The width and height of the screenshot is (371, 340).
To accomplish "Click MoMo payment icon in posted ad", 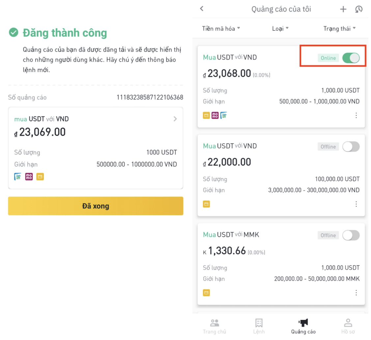I will click(x=29, y=177).
